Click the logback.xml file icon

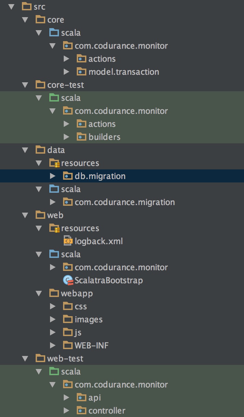pyautogui.click(x=68, y=241)
